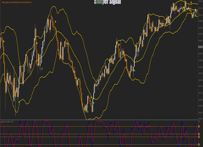
Task: Select the highlighted current price label on price axis
Action: coord(200,47)
